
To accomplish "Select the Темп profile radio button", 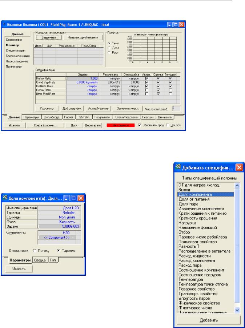I will pos(109,43).
